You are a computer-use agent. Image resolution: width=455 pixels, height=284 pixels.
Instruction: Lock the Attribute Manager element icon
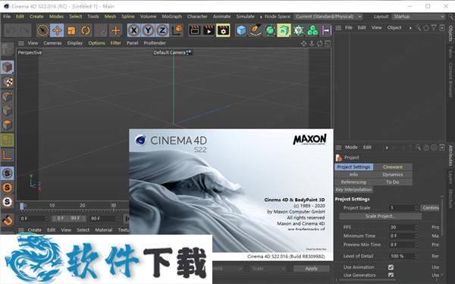[426, 147]
